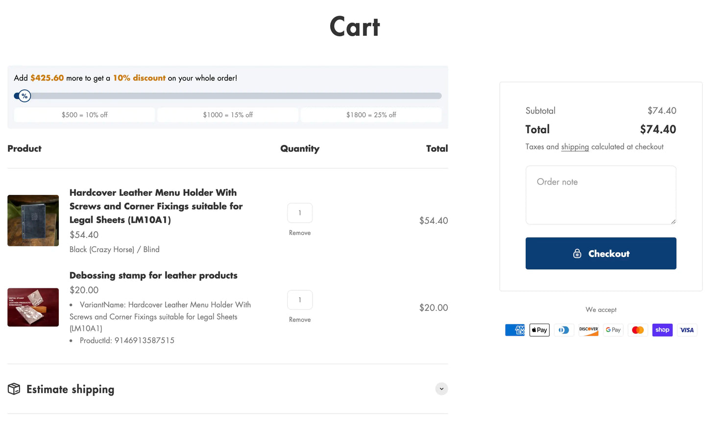
Task: Click the Estimate shipping box icon
Action: pyautogui.click(x=14, y=389)
